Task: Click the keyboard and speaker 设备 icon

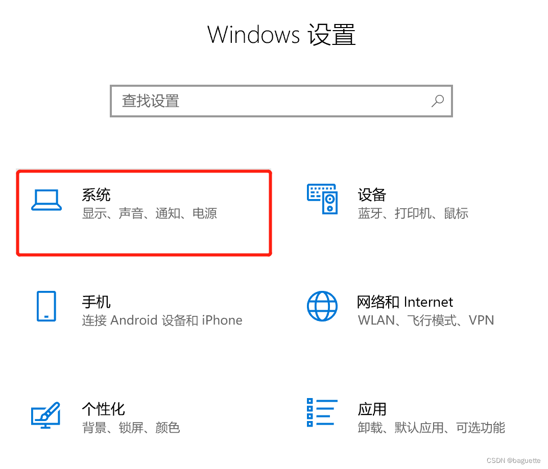Action: [x=322, y=199]
